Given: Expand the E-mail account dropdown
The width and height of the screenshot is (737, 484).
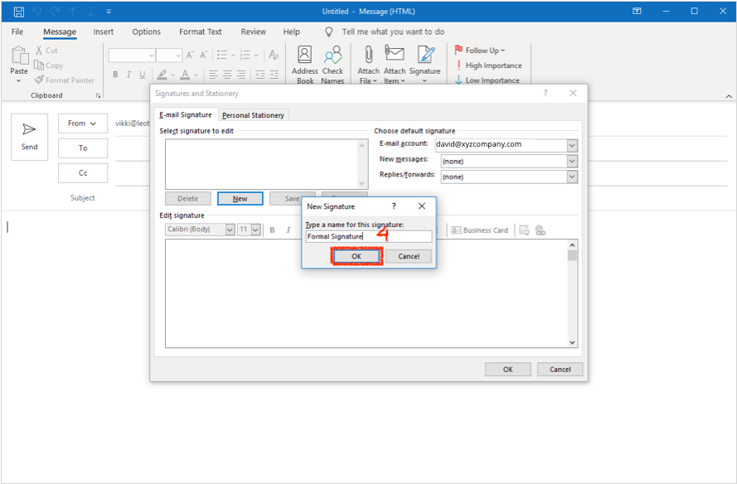Looking at the screenshot, I should click(x=571, y=145).
